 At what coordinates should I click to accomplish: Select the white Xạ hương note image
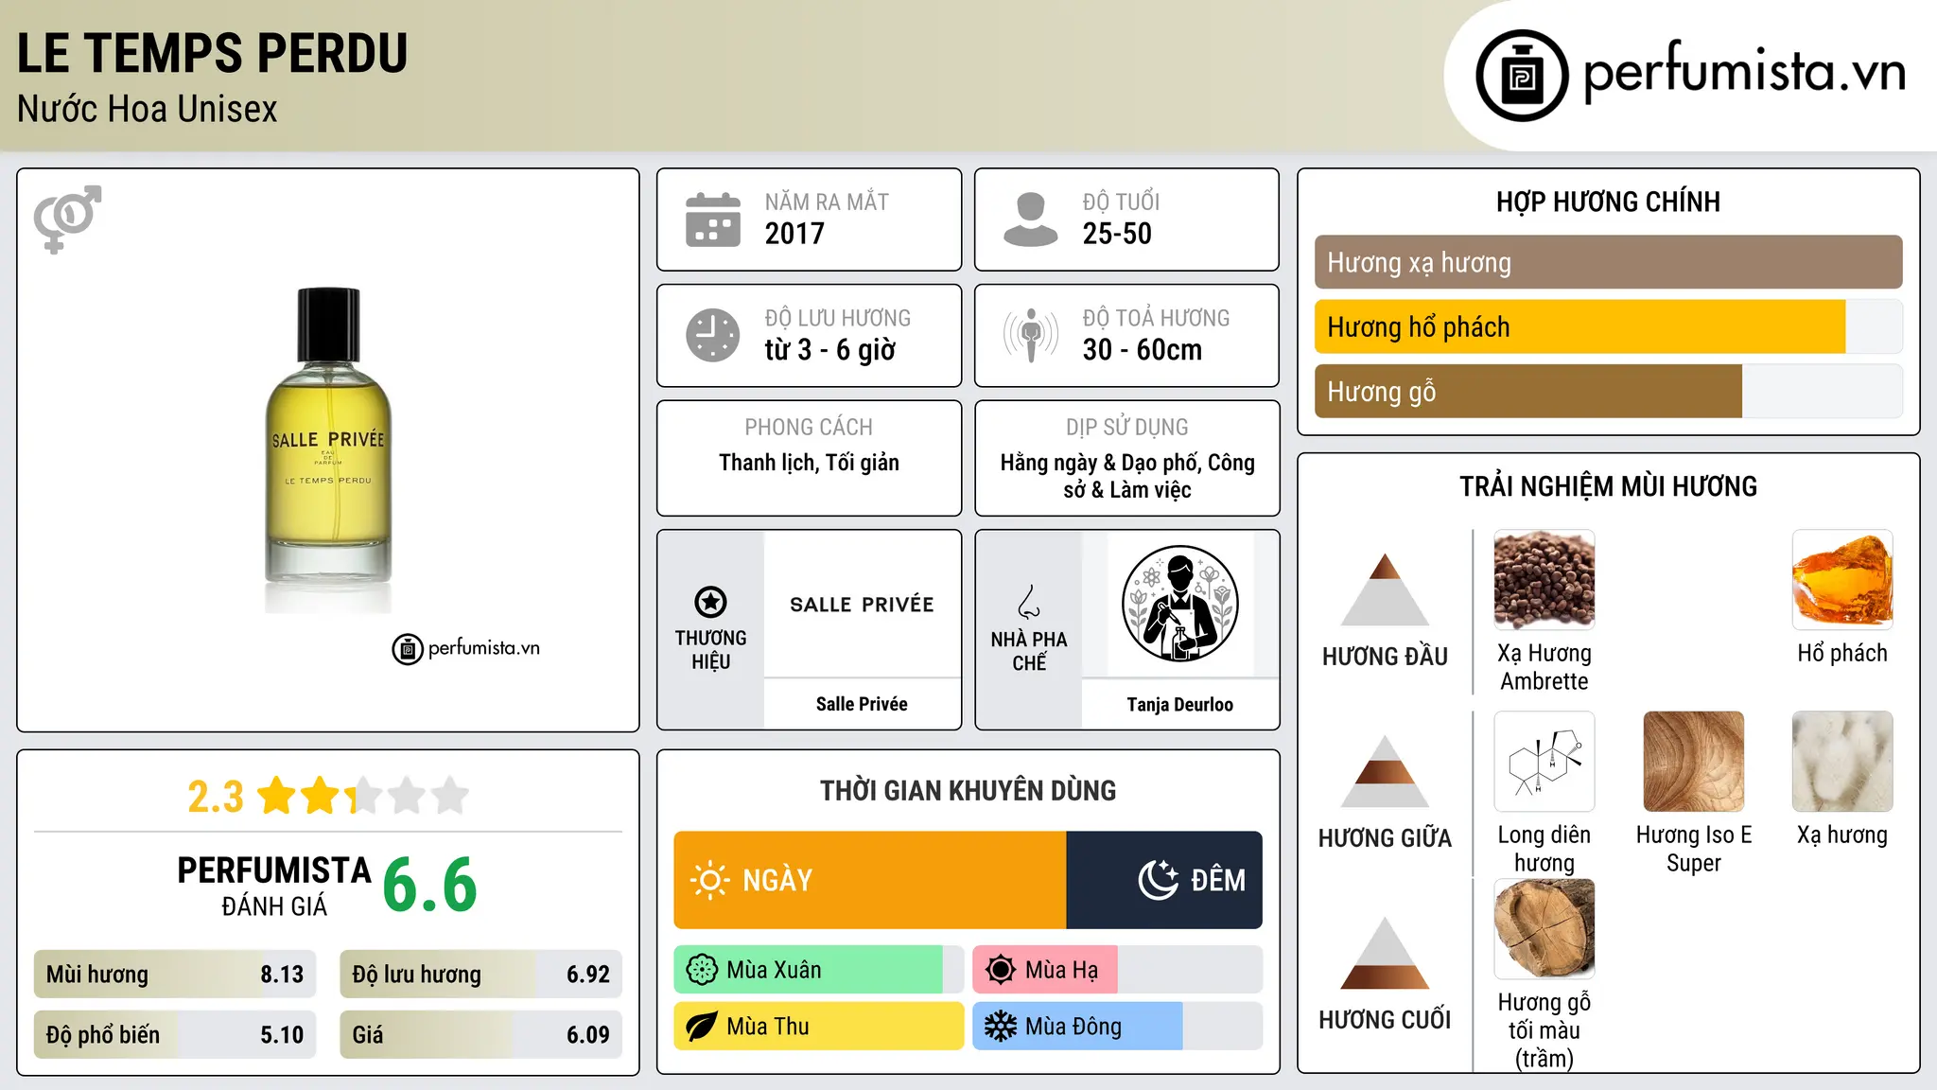[x=1842, y=762]
